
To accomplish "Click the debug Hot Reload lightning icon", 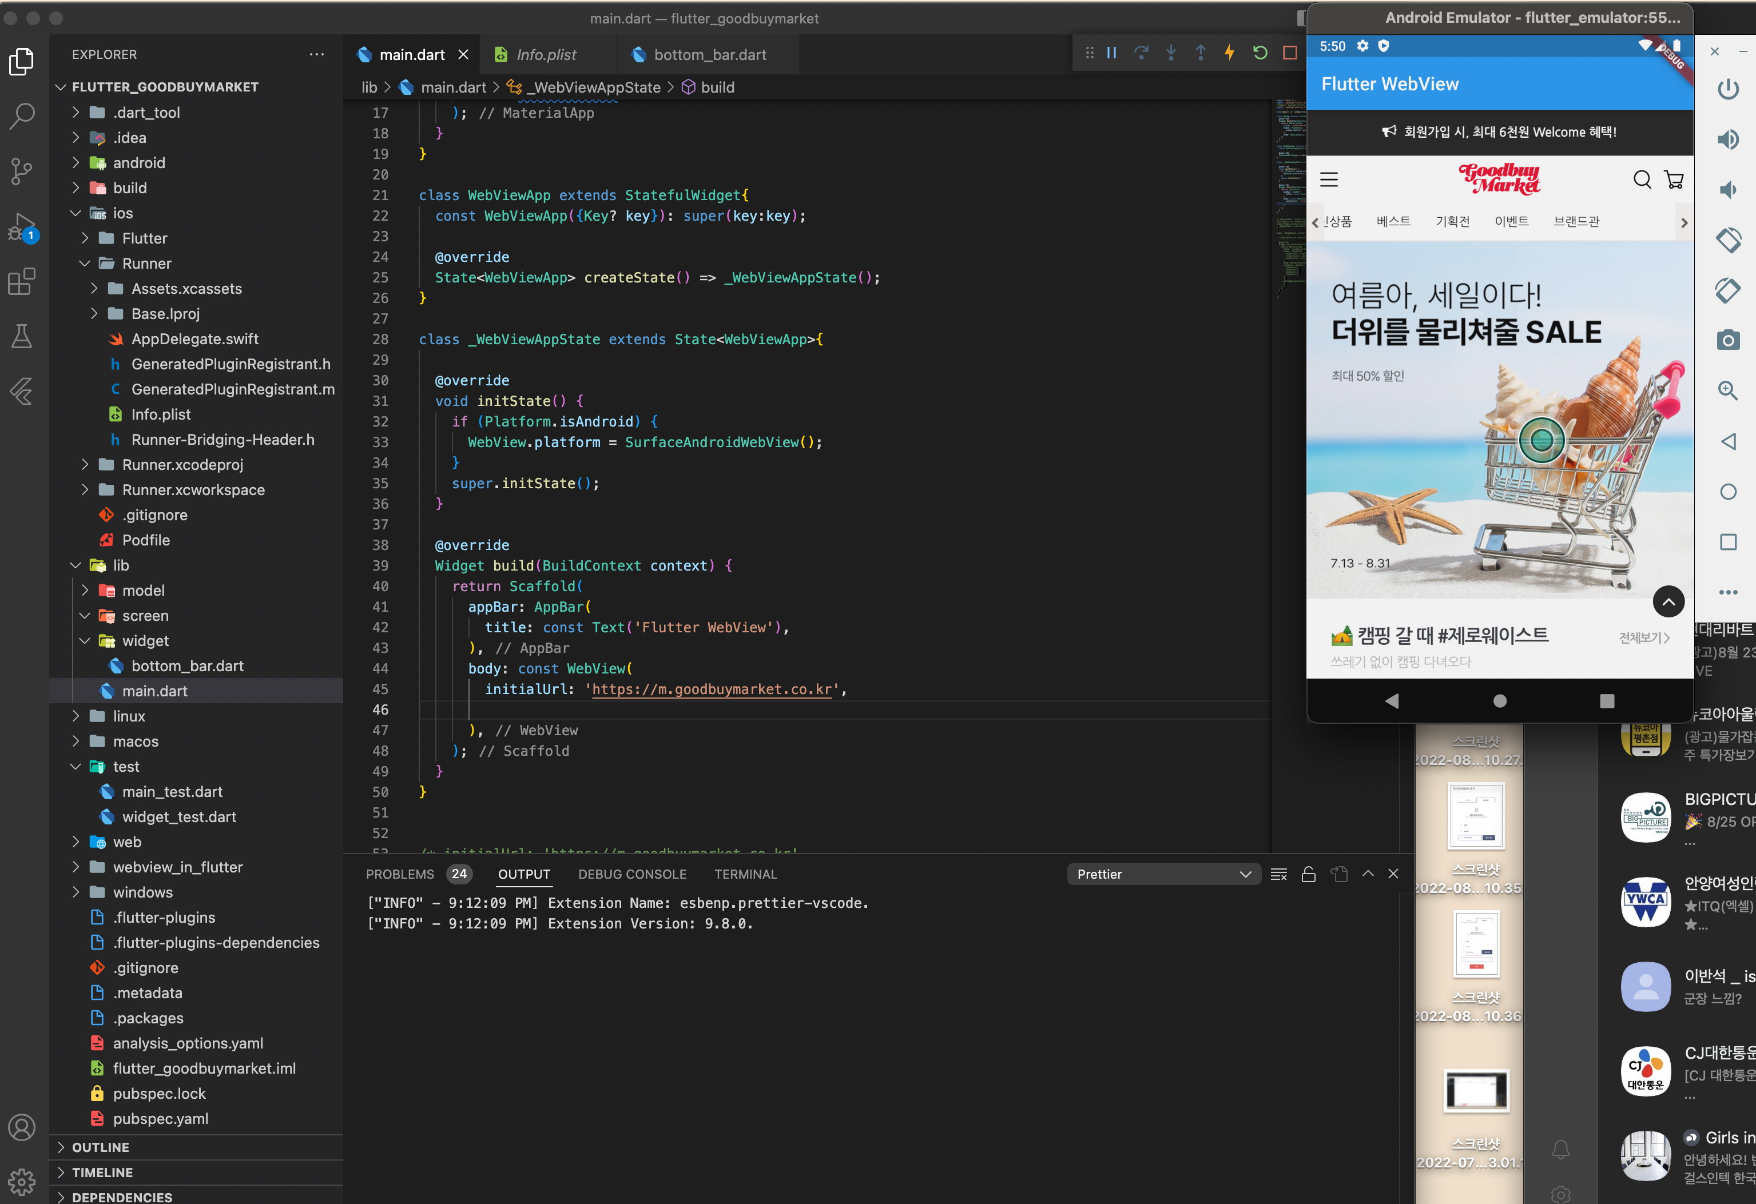I will click(1229, 53).
